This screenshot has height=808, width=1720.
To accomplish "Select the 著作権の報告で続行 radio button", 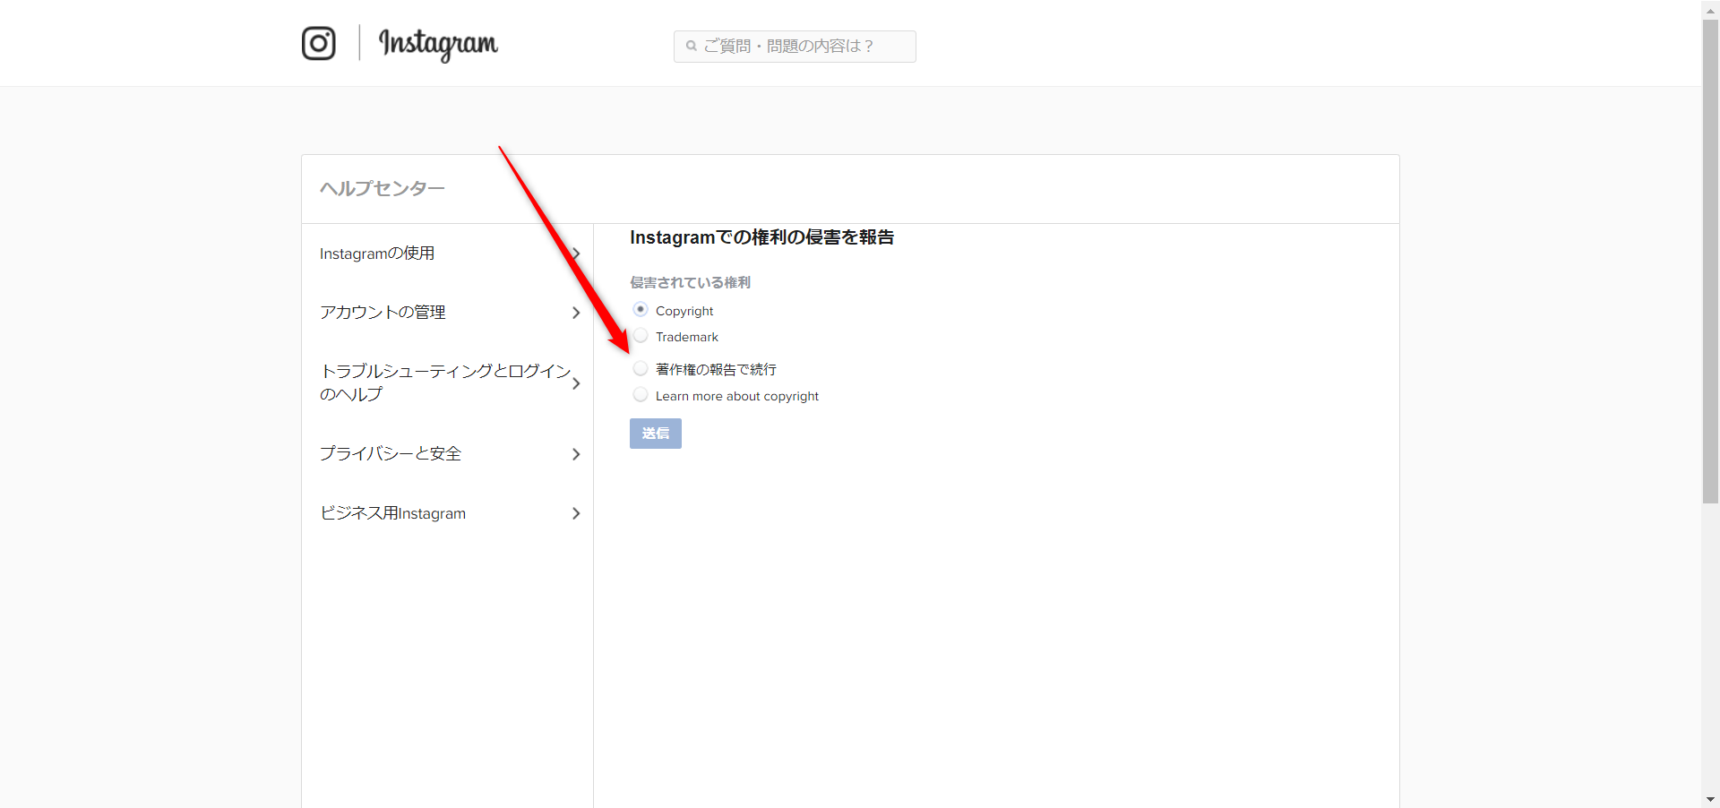I will (641, 368).
